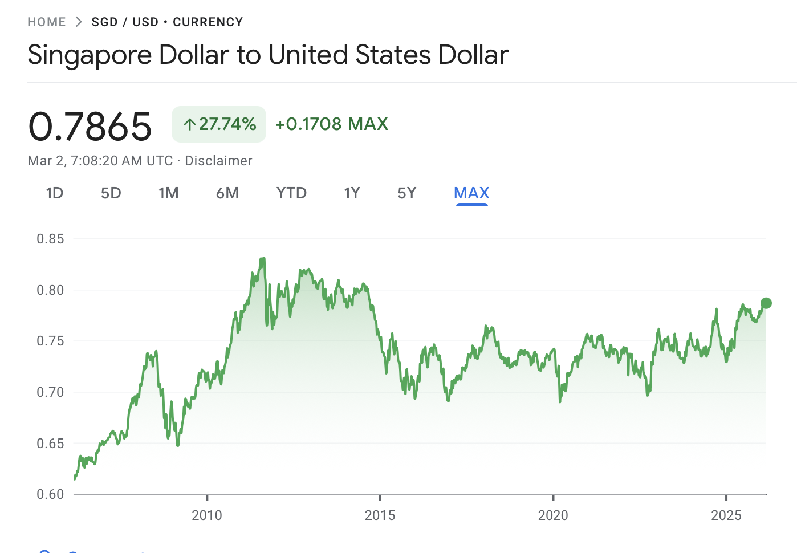Viewport: 797px width, 553px height.
Task: Switch to the 1D time range
Action: 55,193
